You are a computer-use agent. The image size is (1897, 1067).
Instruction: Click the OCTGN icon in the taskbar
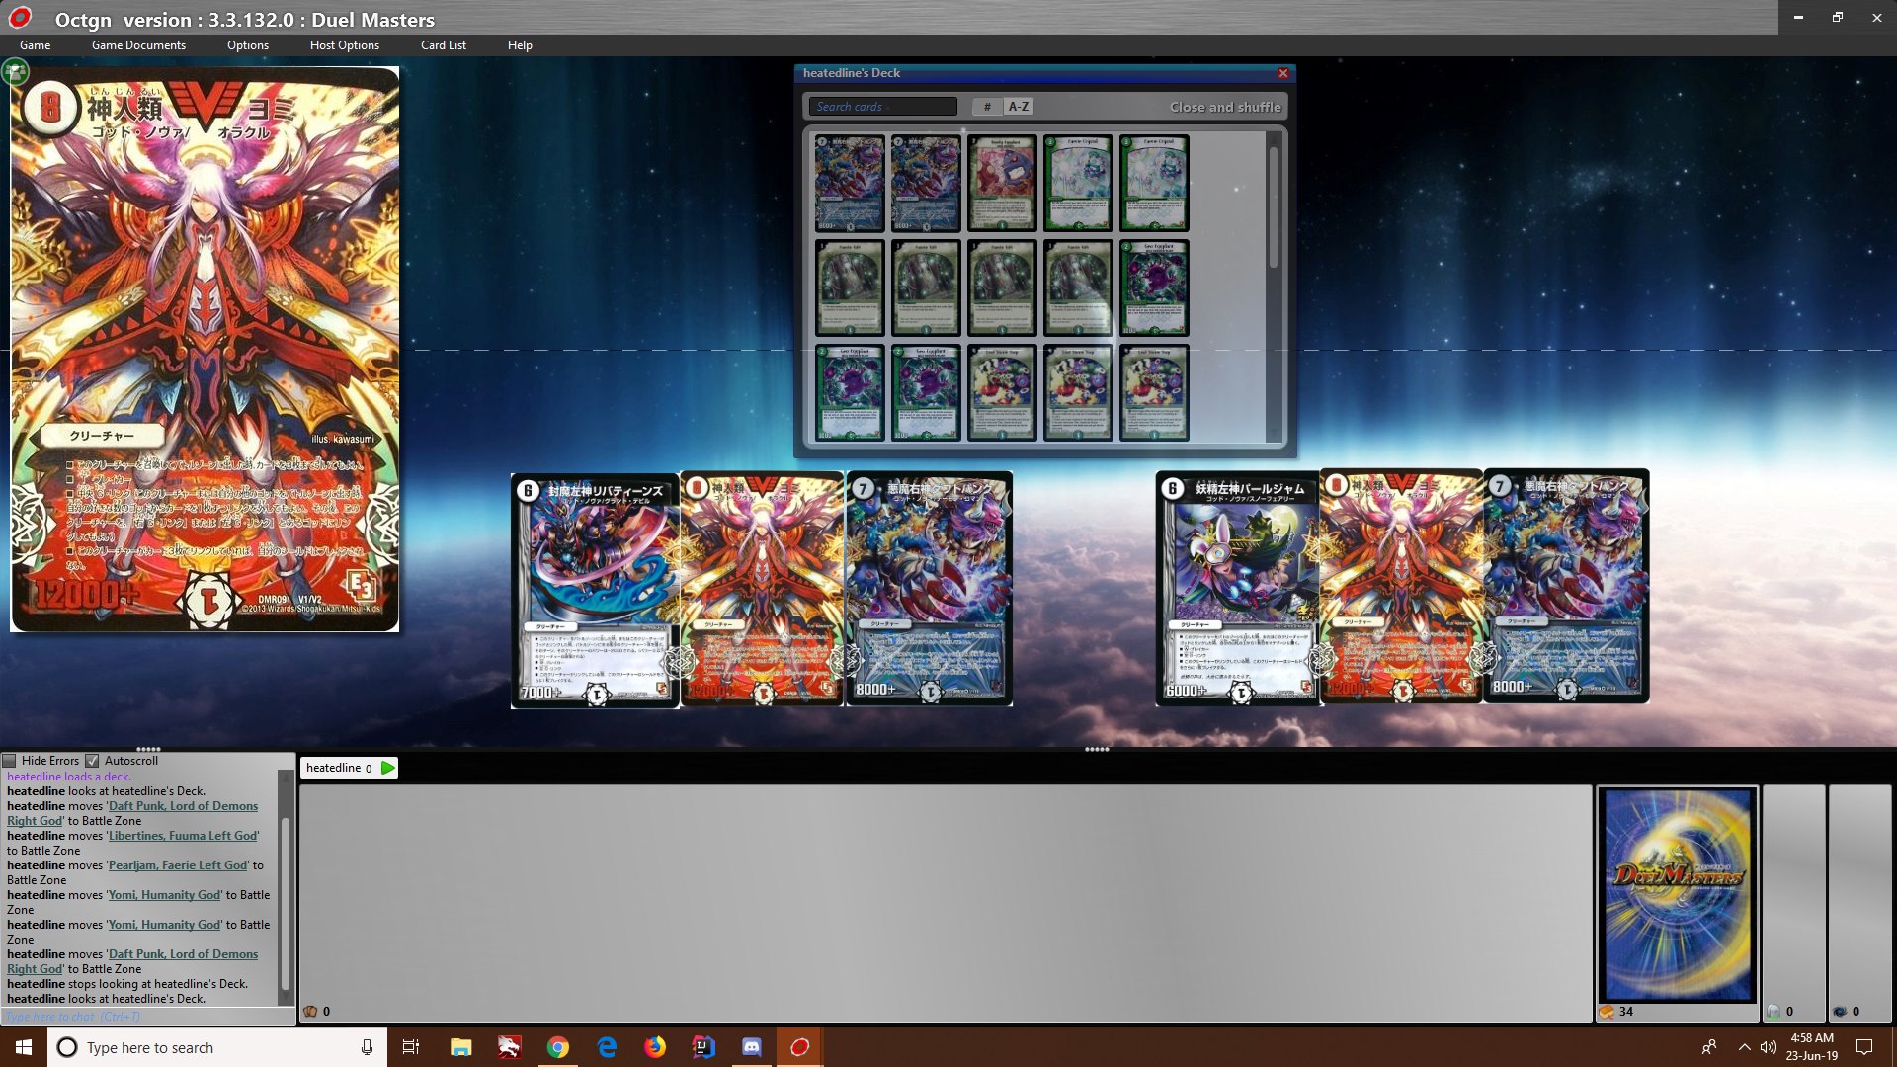(799, 1047)
